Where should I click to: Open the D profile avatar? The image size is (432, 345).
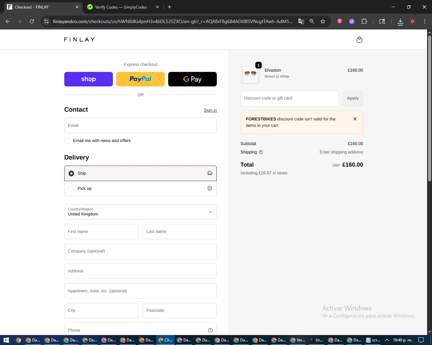tap(412, 21)
